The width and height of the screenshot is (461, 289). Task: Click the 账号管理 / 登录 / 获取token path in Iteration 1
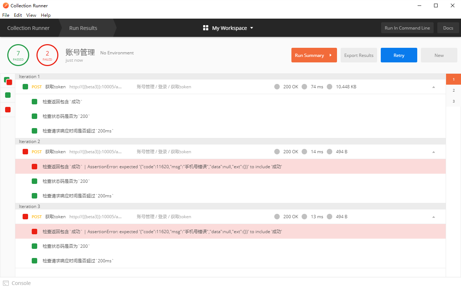click(164, 87)
